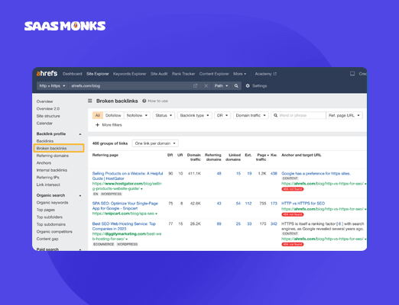Open Path mode dropdown

coord(221,86)
